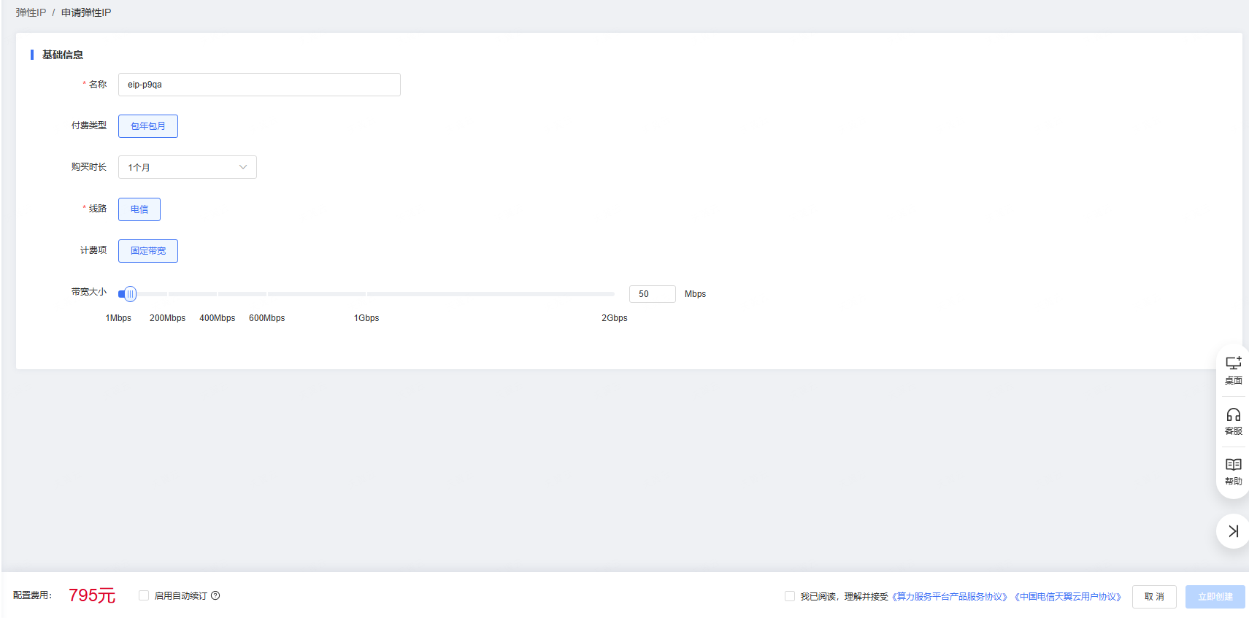Open the 购买时长 duration dropdown
1249x618 pixels.
(x=187, y=167)
